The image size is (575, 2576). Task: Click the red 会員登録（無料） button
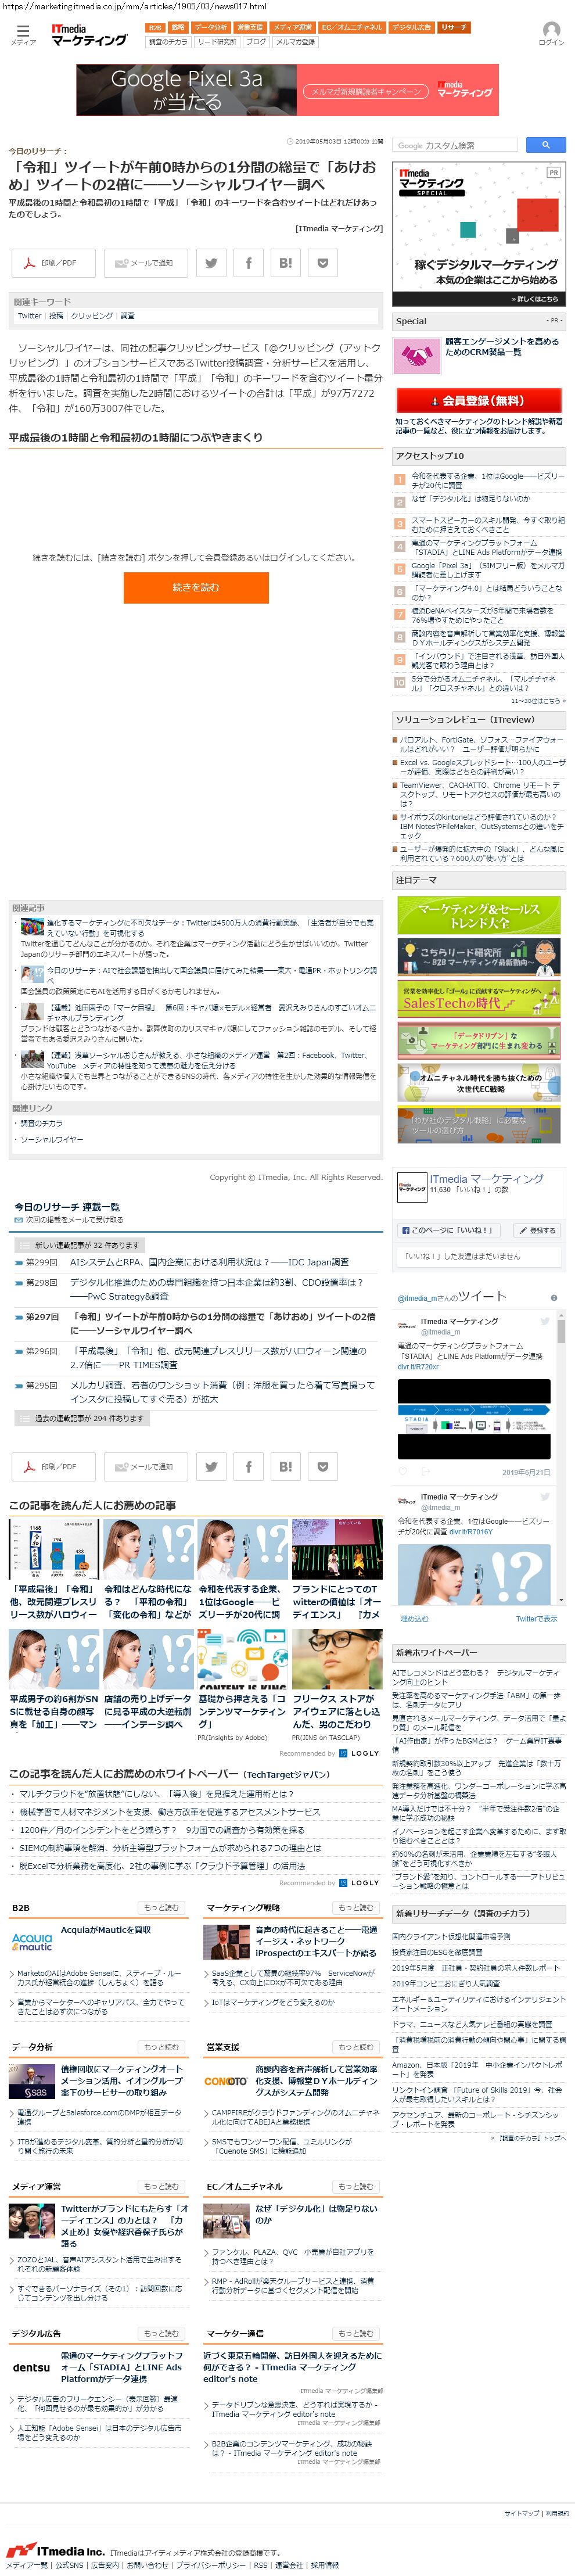click(479, 401)
